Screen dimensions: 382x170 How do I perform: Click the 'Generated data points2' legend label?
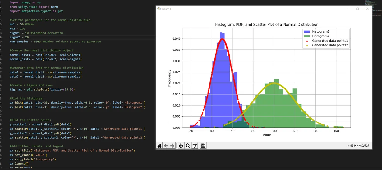[x=330, y=45]
